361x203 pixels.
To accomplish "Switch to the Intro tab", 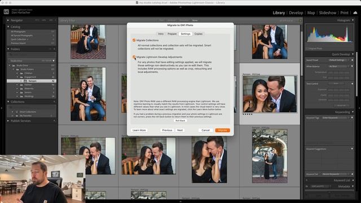I will pos(161,34).
